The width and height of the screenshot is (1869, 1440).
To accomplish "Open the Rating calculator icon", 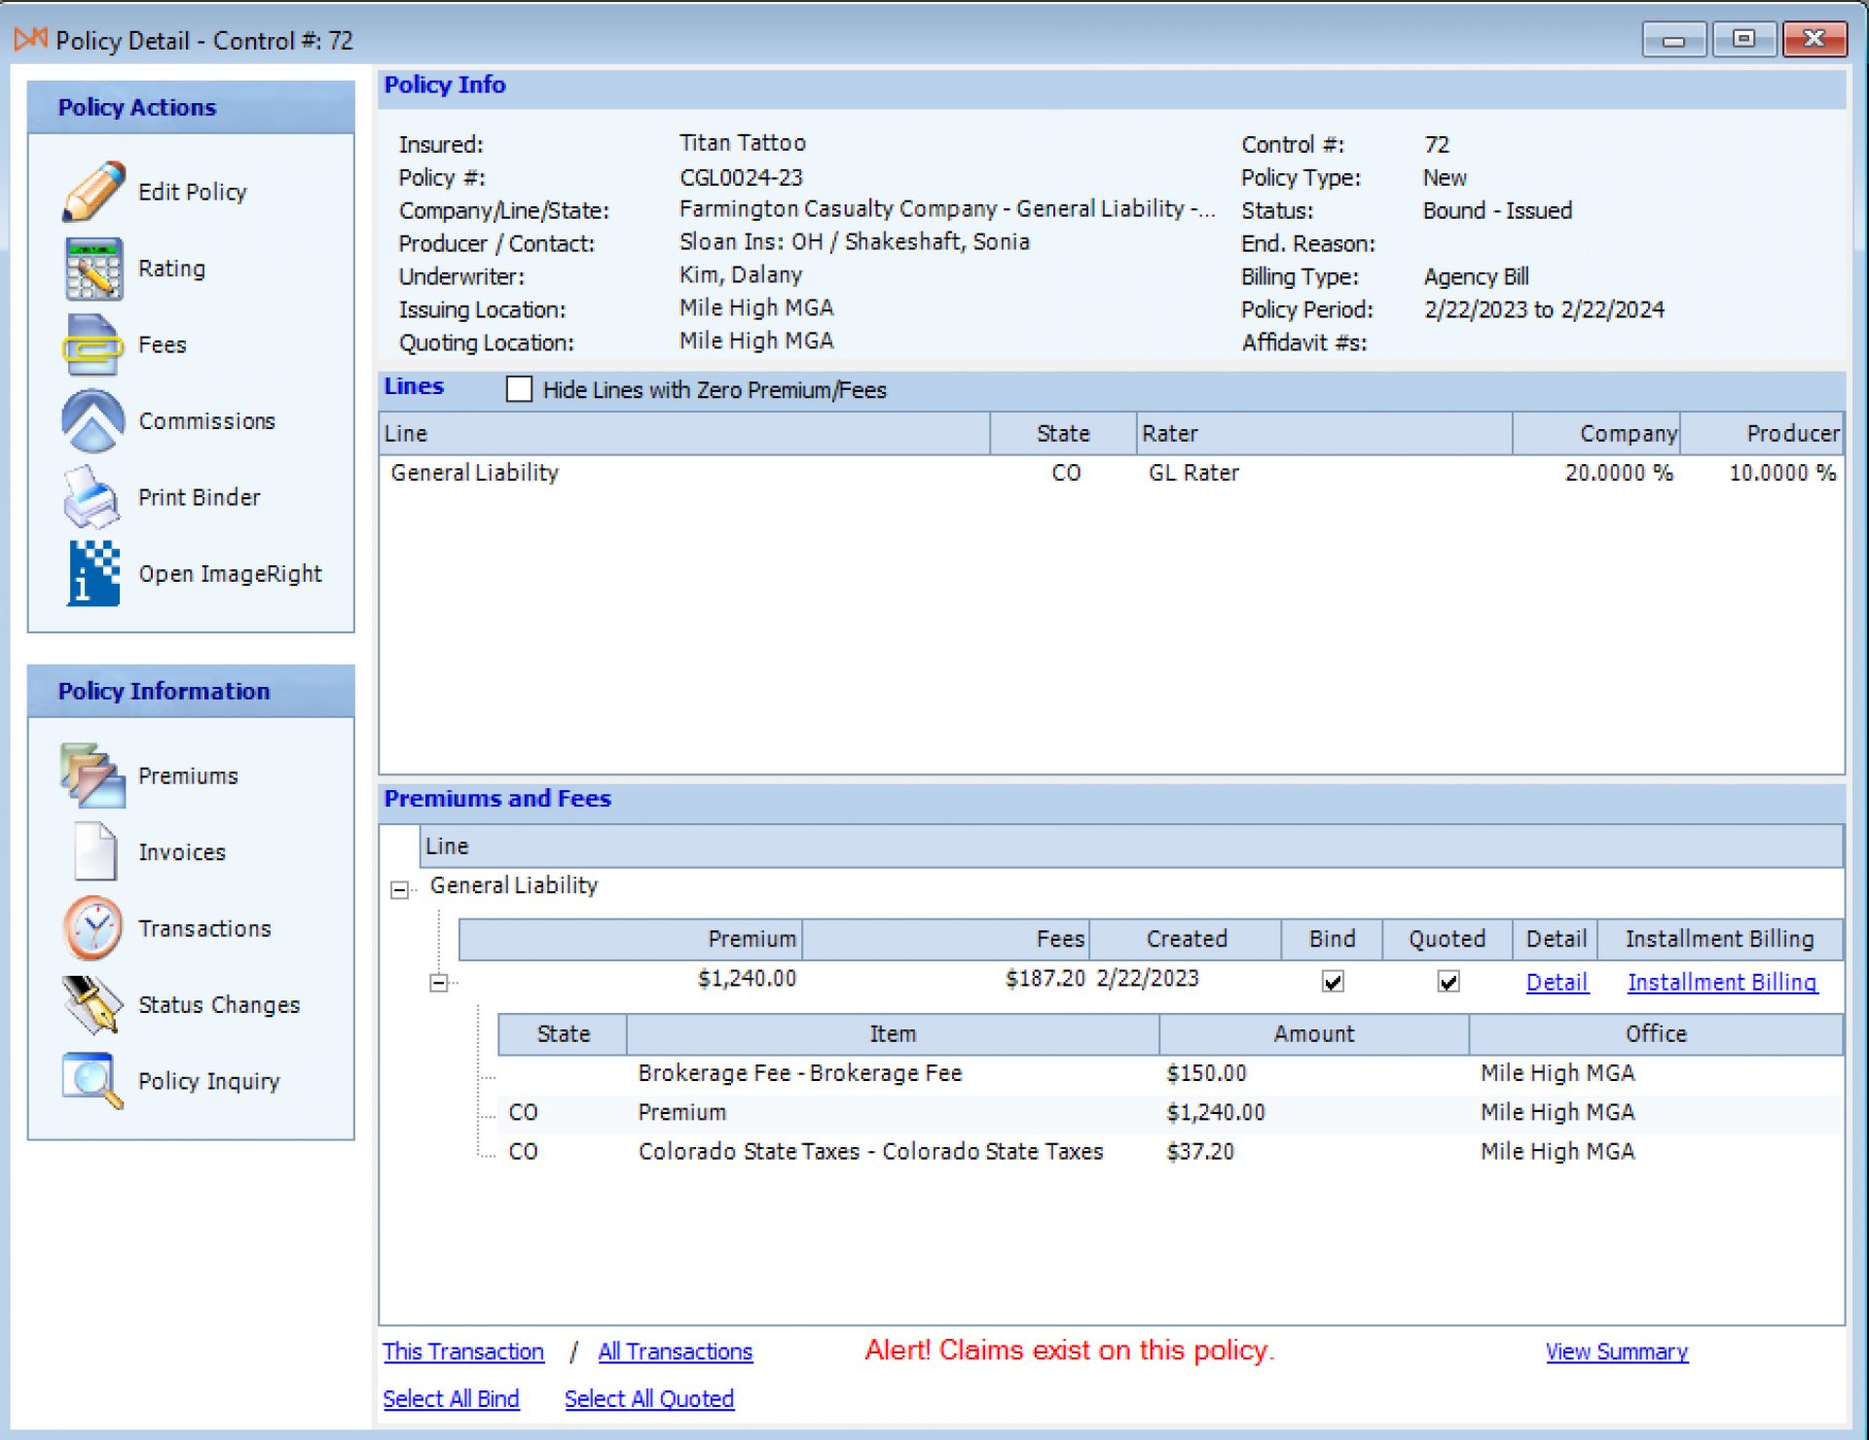I will [93, 269].
